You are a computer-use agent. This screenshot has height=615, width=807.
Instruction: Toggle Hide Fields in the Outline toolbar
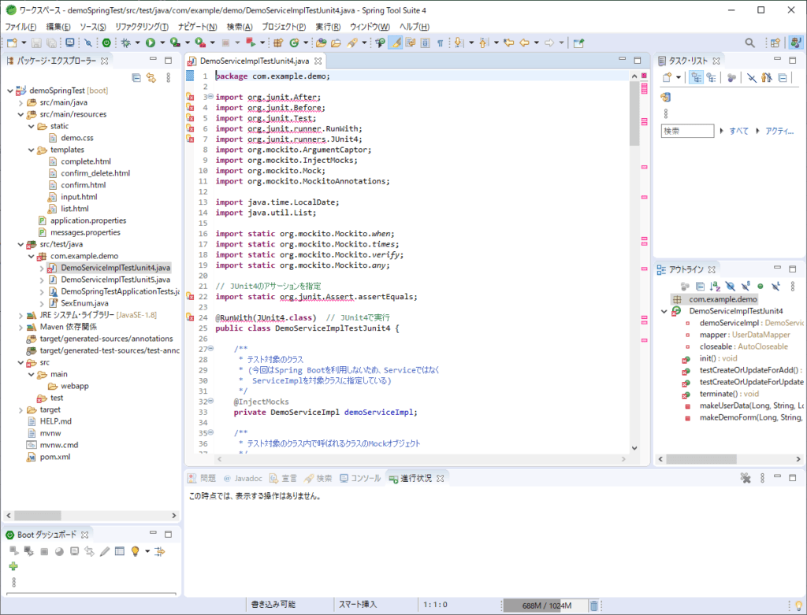coord(731,287)
